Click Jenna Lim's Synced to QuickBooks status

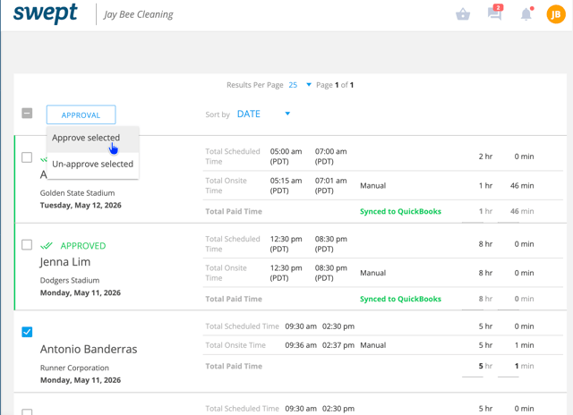pyautogui.click(x=400, y=299)
